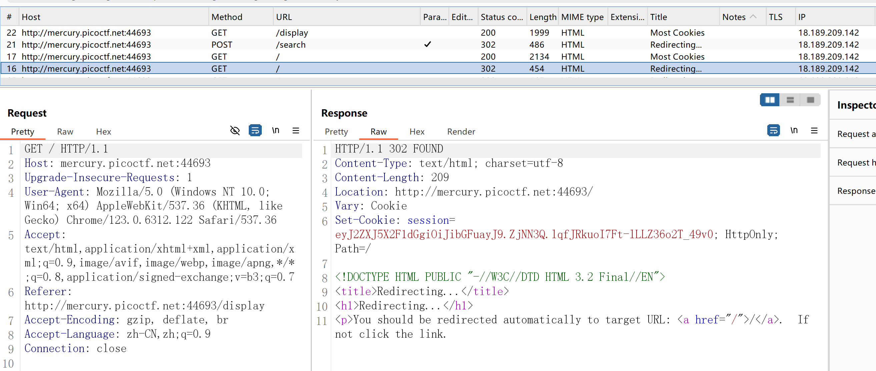
Task: Select history row 21 POST /search
Action: coord(438,45)
